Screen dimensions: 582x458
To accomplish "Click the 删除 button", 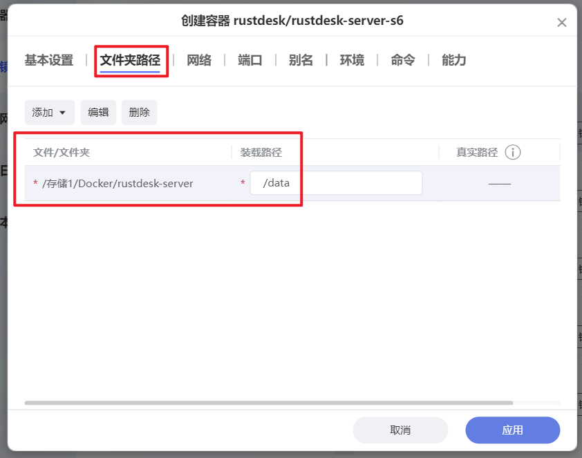I will 138,112.
